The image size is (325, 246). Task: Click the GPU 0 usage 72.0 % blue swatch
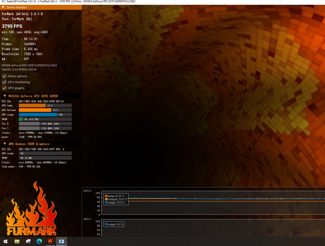click(106, 202)
